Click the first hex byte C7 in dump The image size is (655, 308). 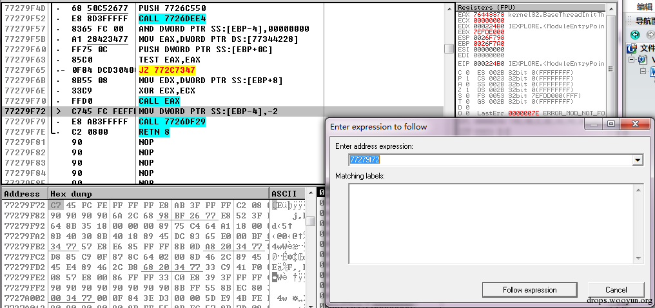tap(55, 205)
